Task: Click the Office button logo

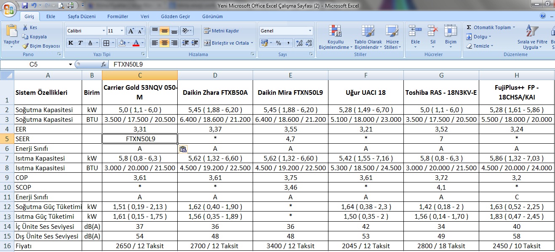Action: 9,9
